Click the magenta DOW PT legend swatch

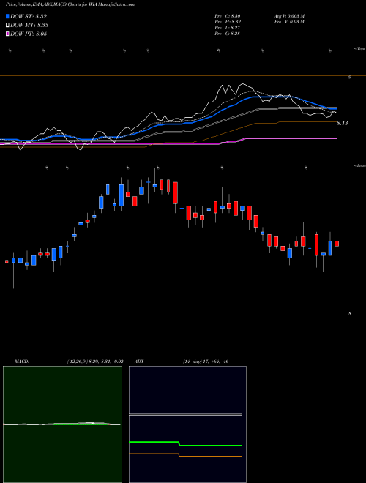click(x=7, y=34)
